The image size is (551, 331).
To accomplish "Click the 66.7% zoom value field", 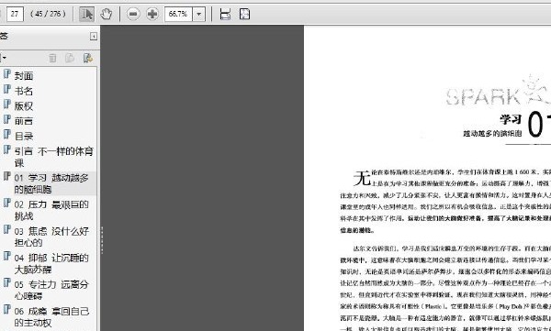I will [178, 14].
